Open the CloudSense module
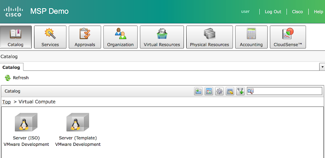Screen dimensions: 325x158 [288, 37]
